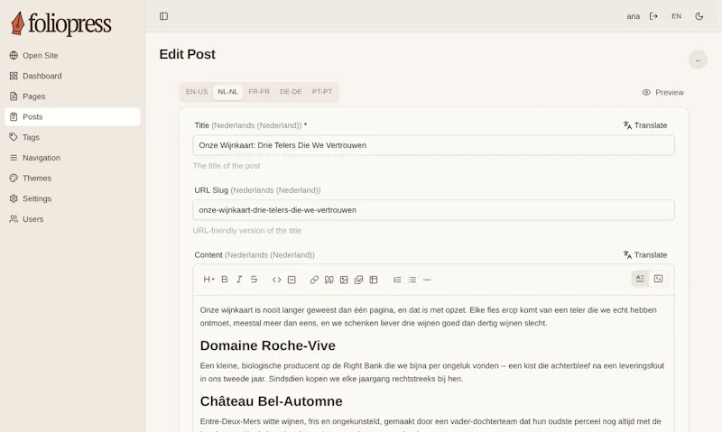The image size is (722, 432).
Task: Click into the URL Slug input field
Action: (434, 210)
